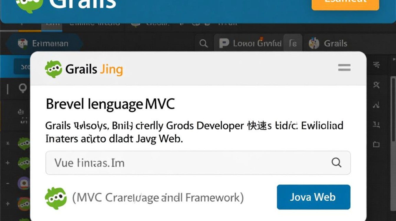
Task: Open the folder icon in right sidebar
Action: (376, 144)
